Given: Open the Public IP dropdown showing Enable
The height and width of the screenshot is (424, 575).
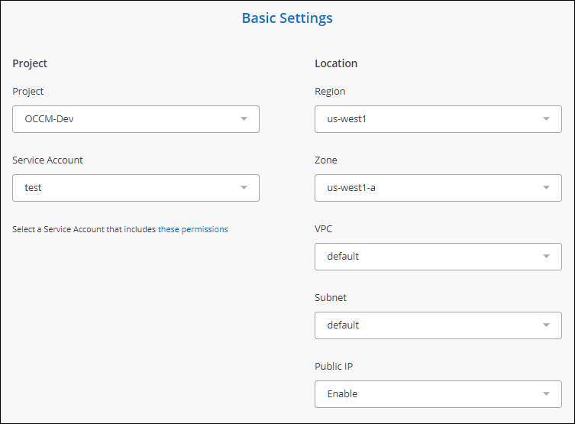Looking at the screenshot, I should point(428,394).
